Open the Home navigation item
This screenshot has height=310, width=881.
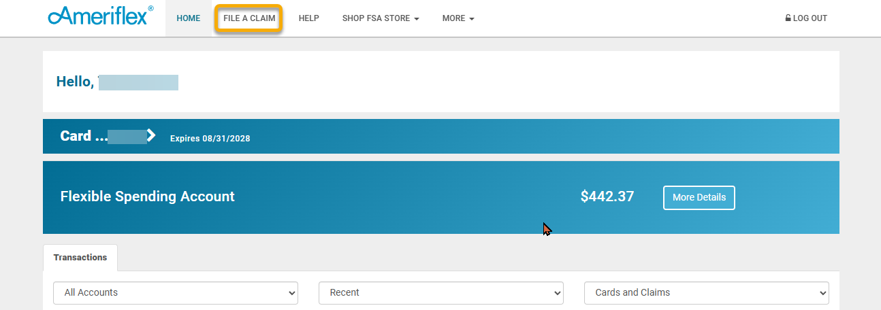[x=189, y=18]
